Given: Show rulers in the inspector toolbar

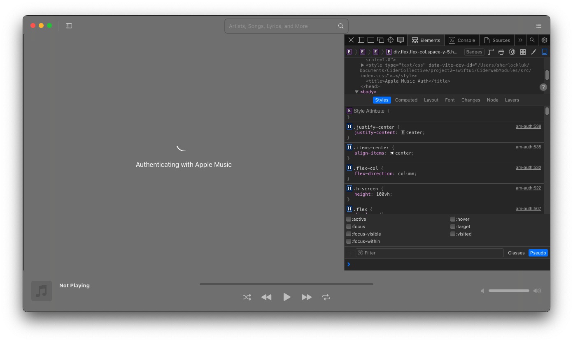Looking at the screenshot, I should pyautogui.click(x=491, y=52).
